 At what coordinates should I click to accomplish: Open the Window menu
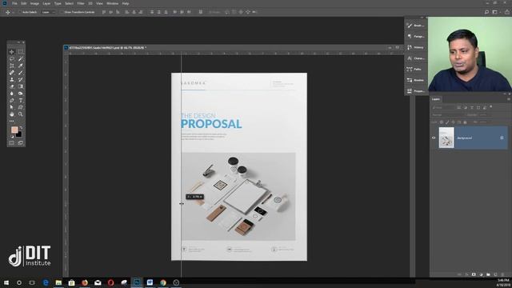pyautogui.click(x=112, y=3)
